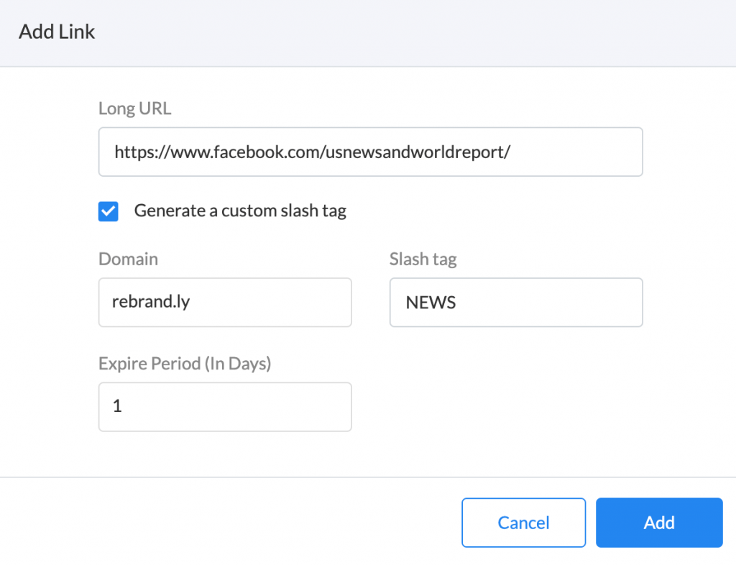The width and height of the screenshot is (736, 565).
Task: Click the Slash tag label
Action: click(423, 259)
